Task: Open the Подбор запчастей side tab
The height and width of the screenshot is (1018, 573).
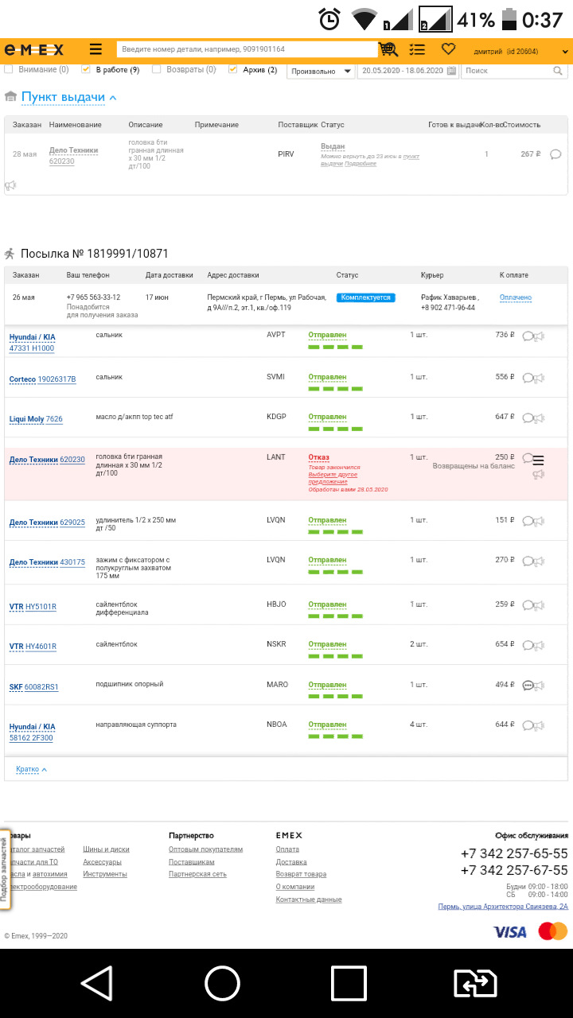Action: [x=4, y=869]
